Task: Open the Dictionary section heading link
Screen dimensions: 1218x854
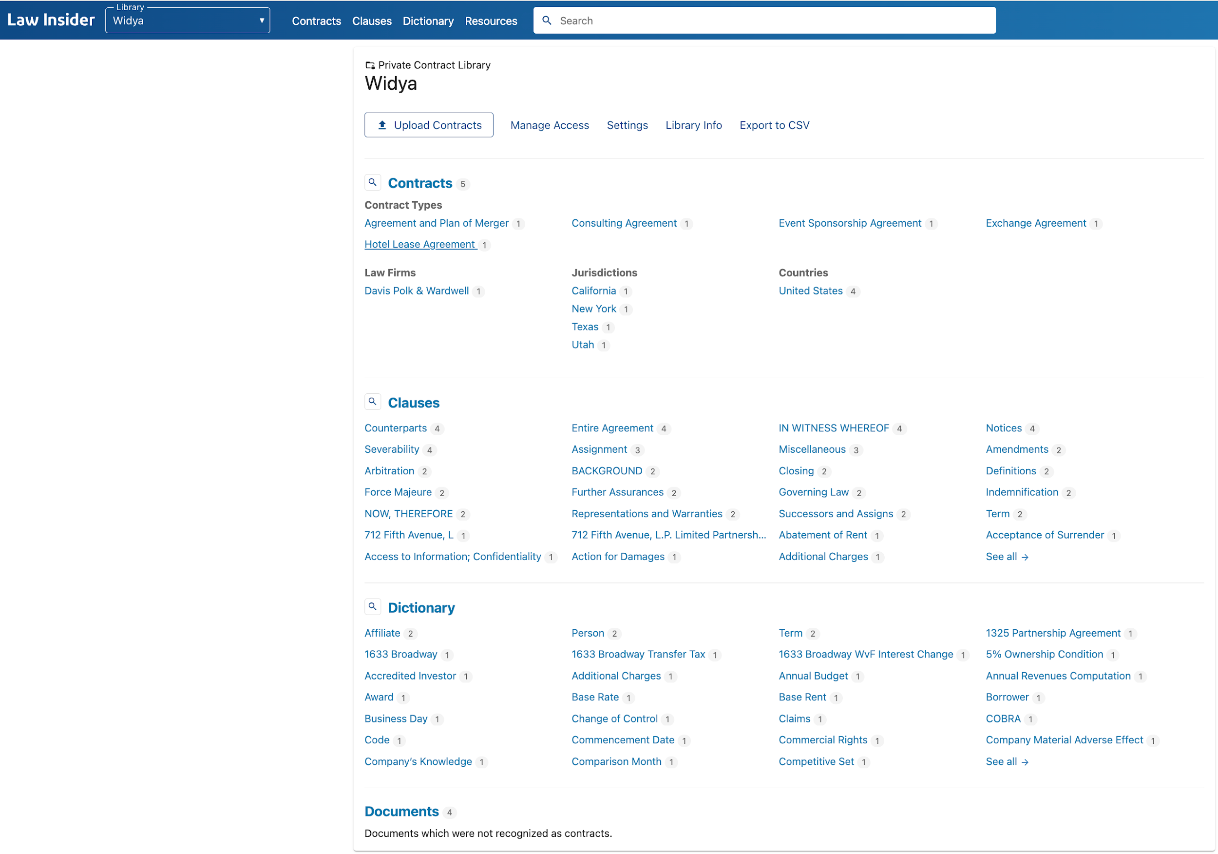Action: (421, 608)
